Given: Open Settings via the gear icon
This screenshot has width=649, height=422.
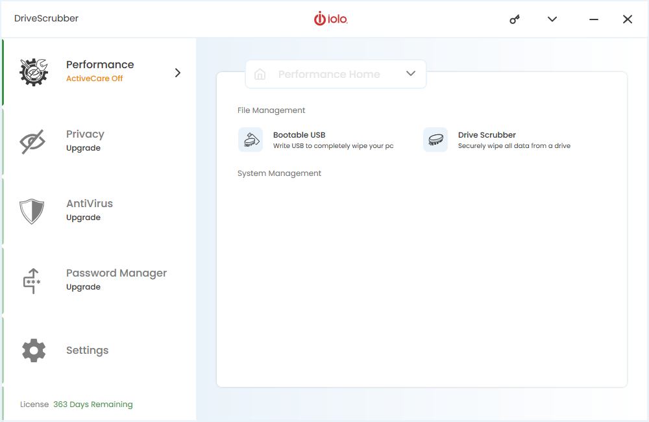Looking at the screenshot, I should coord(34,351).
